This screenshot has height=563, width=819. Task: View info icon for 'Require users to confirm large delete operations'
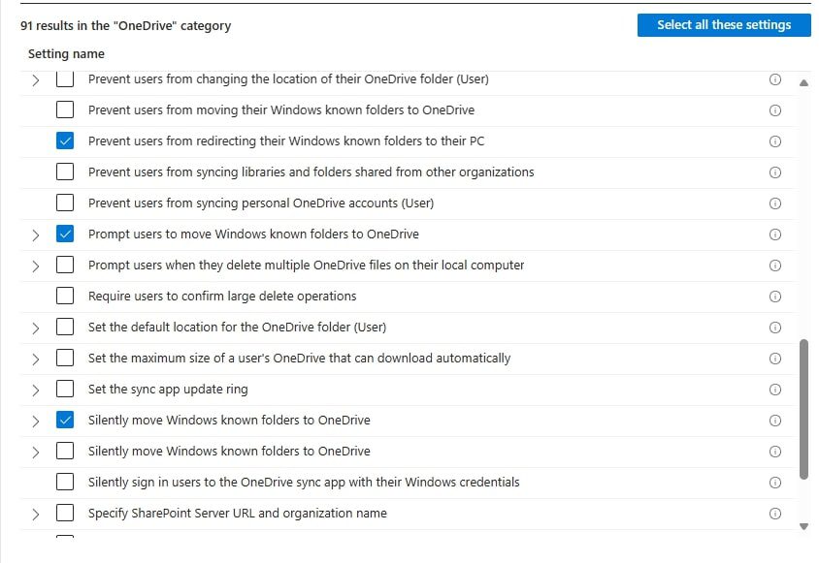(775, 297)
